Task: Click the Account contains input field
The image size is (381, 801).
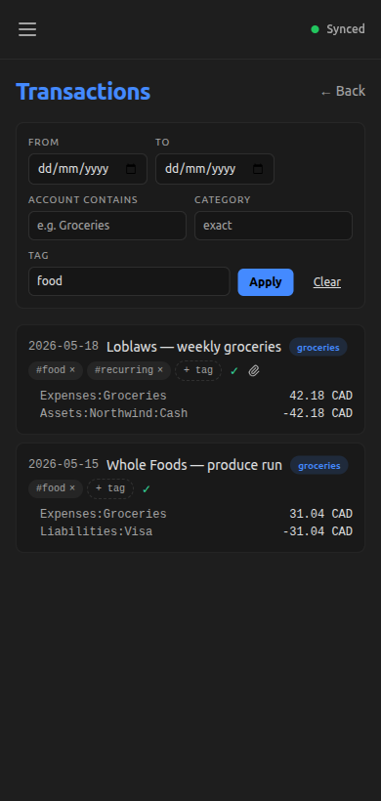Action: (107, 226)
